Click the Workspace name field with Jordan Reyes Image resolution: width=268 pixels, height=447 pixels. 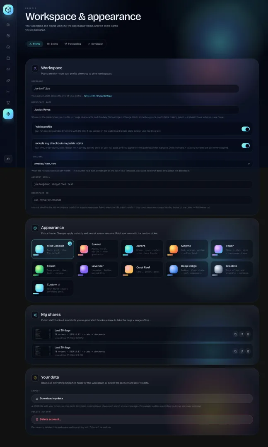(x=135, y=109)
